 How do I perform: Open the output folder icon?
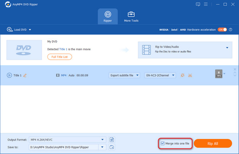pos(112,147)
